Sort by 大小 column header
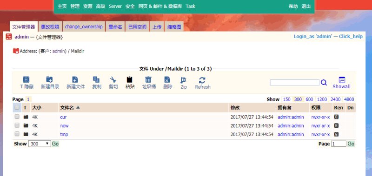372x176 pixels. tap(37, 108)
